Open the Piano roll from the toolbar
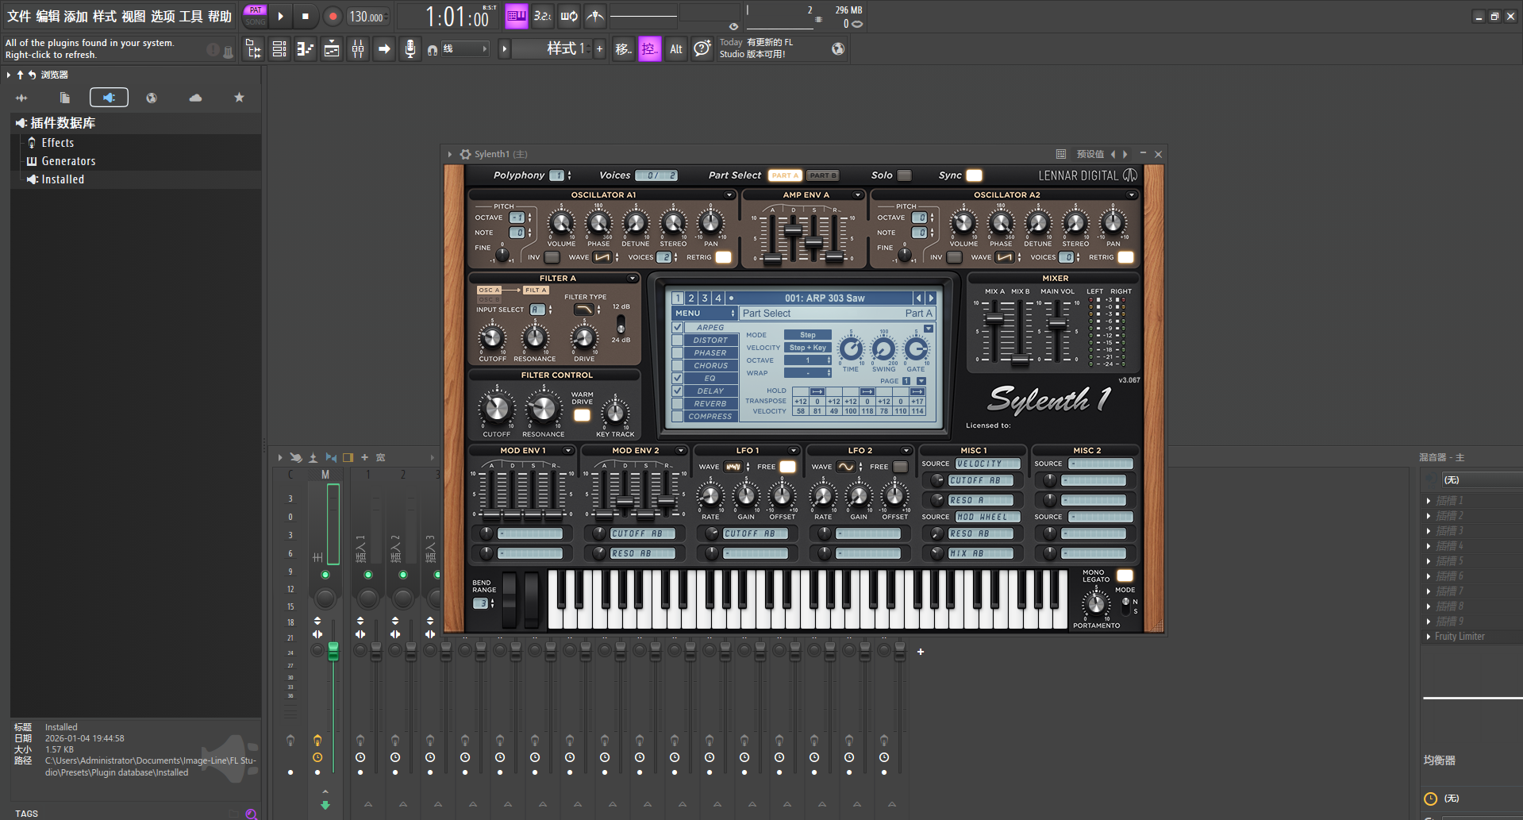 [x=306, y=49]
